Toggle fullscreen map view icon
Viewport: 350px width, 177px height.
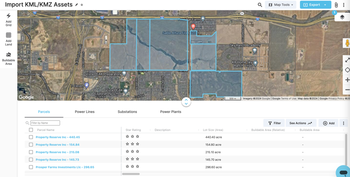pos(347,60)
